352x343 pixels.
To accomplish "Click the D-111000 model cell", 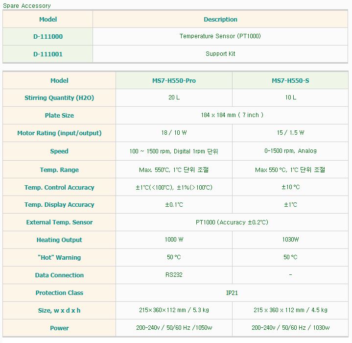I will [48, 36].
